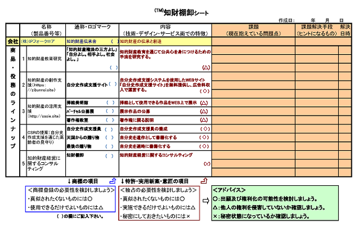This screenshot has width=358, height=227.
Task: Click the ↓特許・実用新案・意匠の項目 label
Action: pos(155,181)
